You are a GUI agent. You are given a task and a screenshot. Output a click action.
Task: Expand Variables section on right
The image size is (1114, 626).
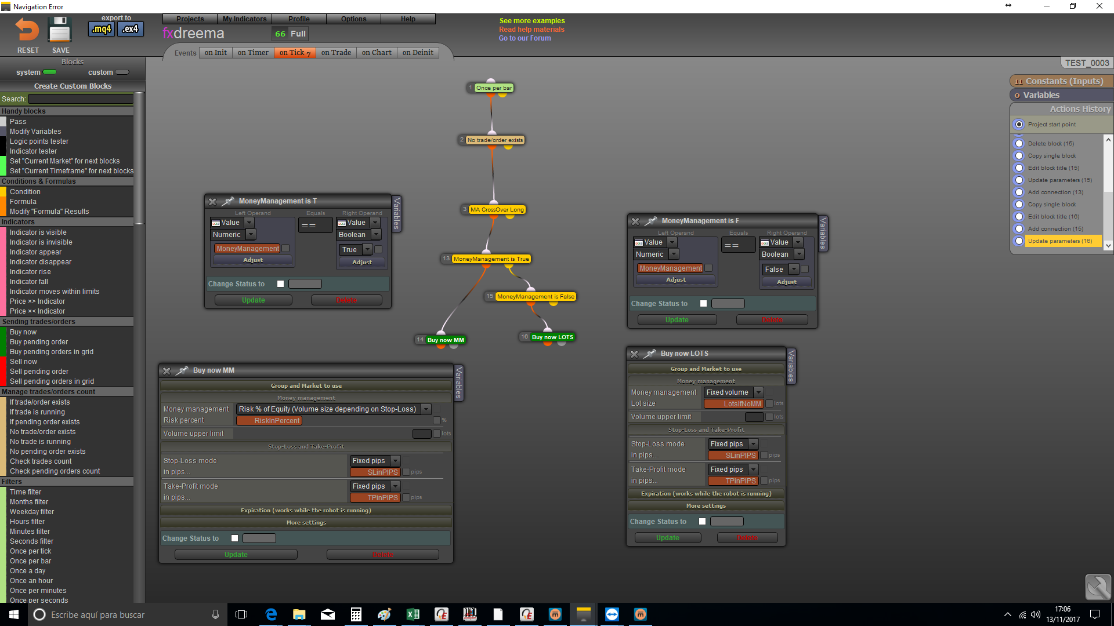(1062, 95)
